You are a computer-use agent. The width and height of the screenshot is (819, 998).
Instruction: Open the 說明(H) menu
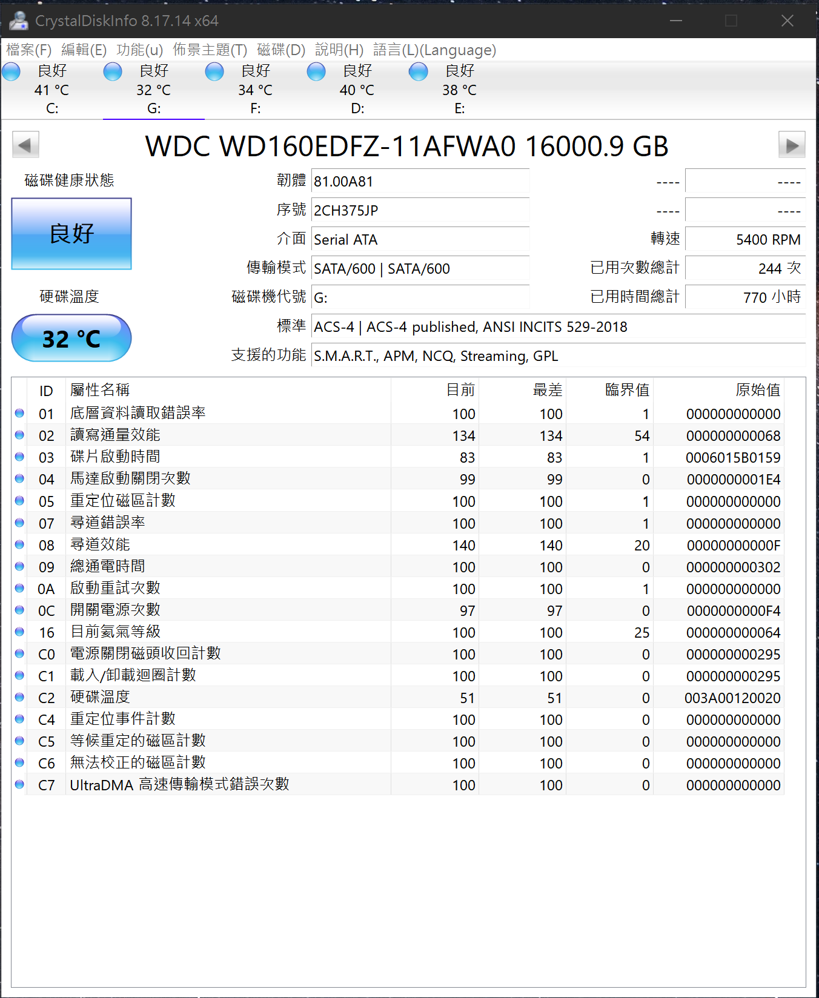click(339, 50)
